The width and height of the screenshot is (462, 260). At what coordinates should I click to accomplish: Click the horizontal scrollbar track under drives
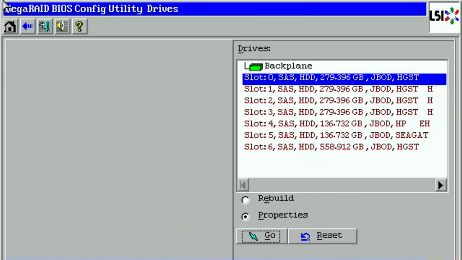point(342,185)
